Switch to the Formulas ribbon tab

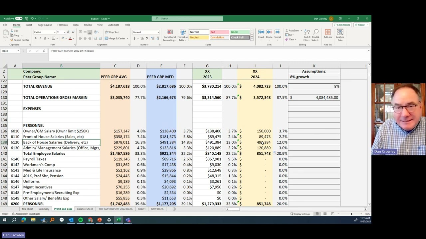62,25
